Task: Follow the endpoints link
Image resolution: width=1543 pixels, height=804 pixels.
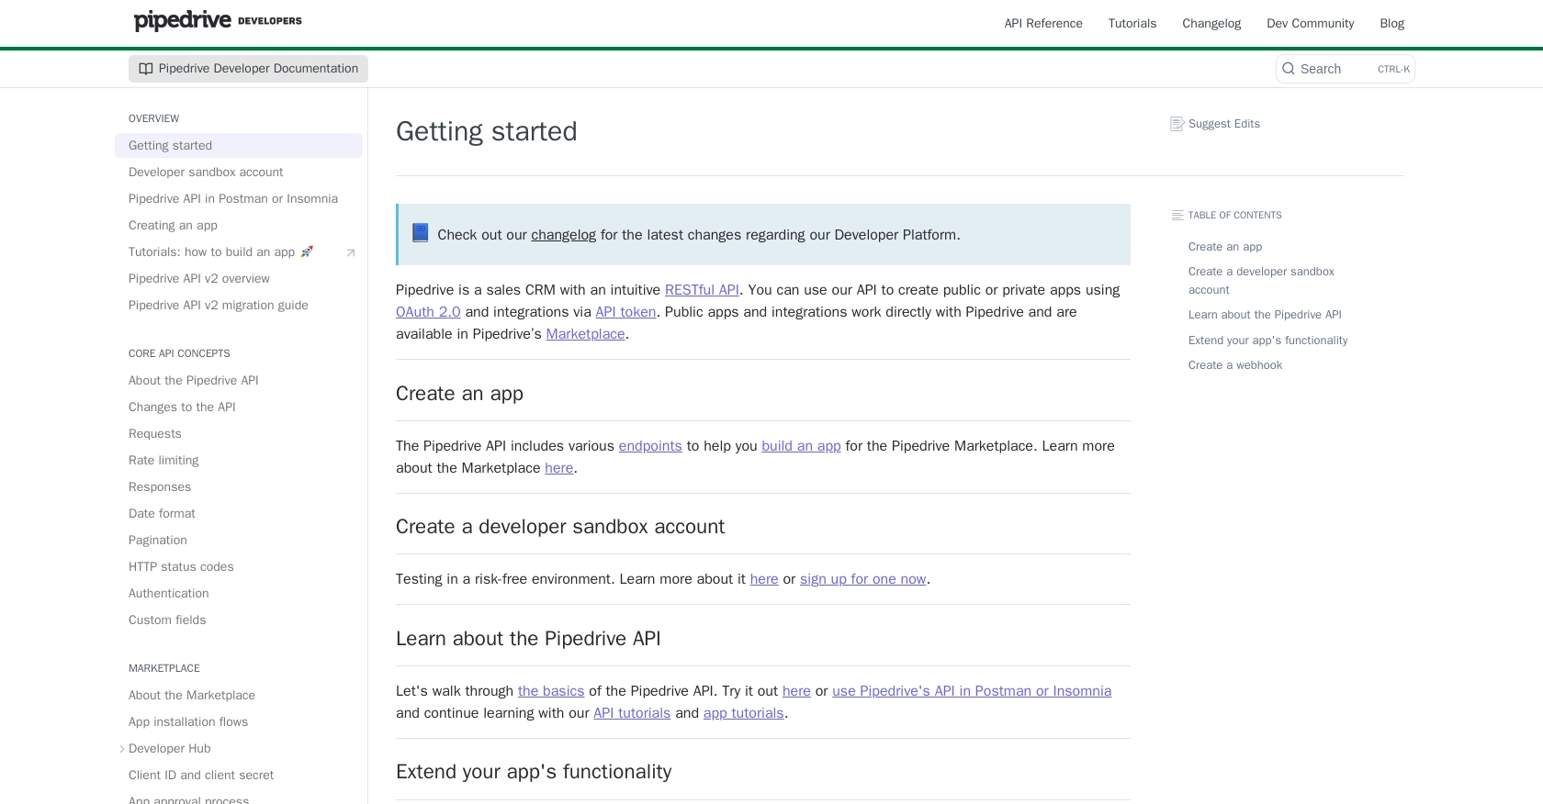Action: click(650, 446)
